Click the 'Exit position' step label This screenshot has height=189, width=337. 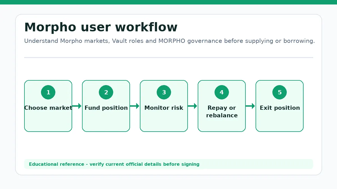click(280, 108)
